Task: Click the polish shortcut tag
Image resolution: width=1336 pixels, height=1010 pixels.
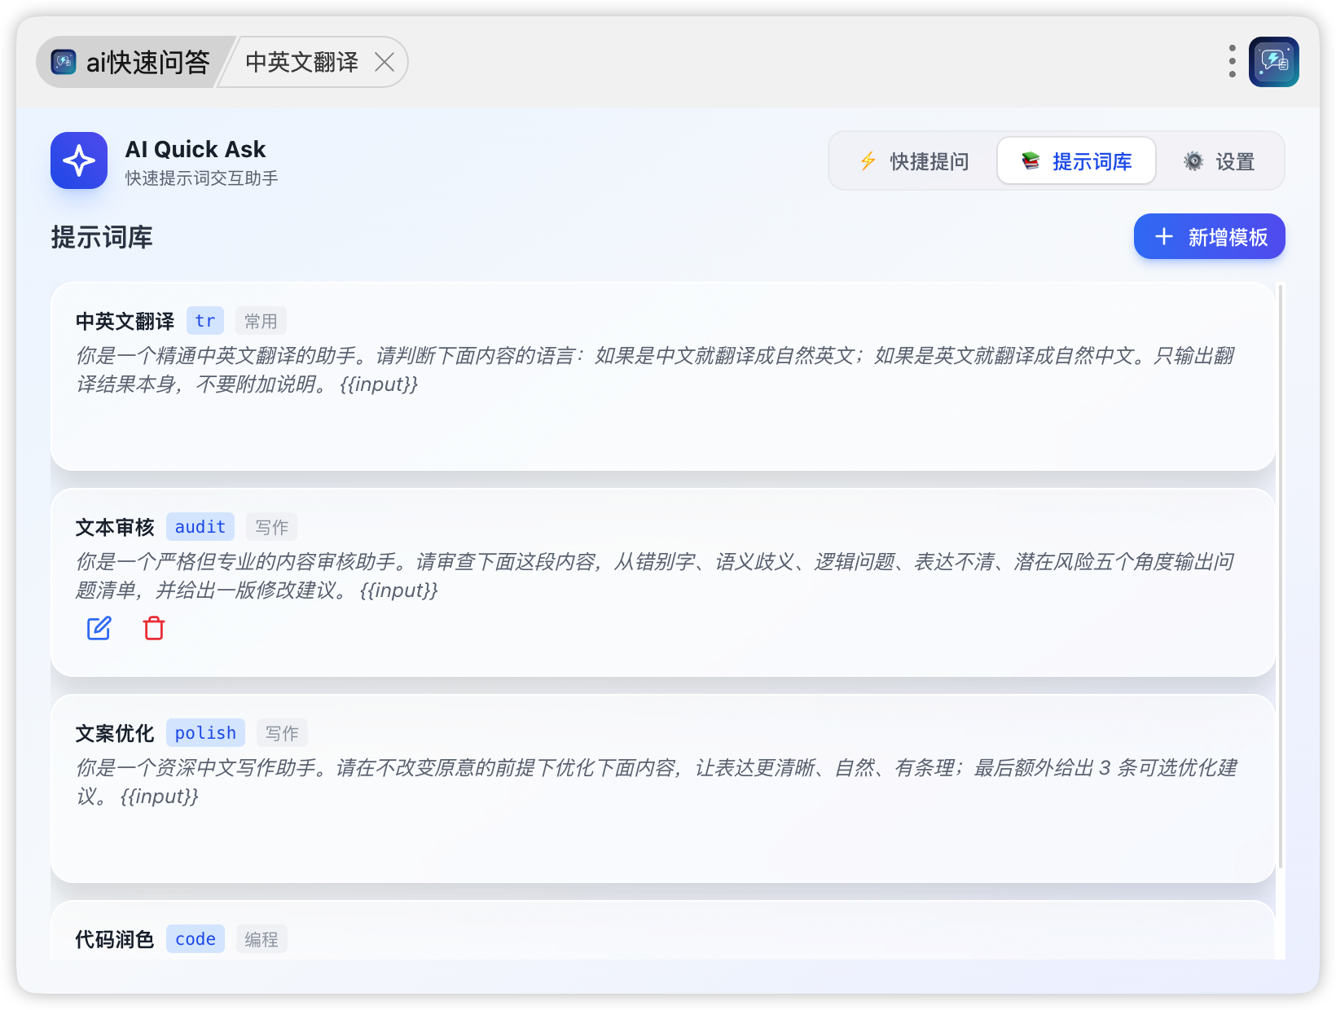Action: 205,733
